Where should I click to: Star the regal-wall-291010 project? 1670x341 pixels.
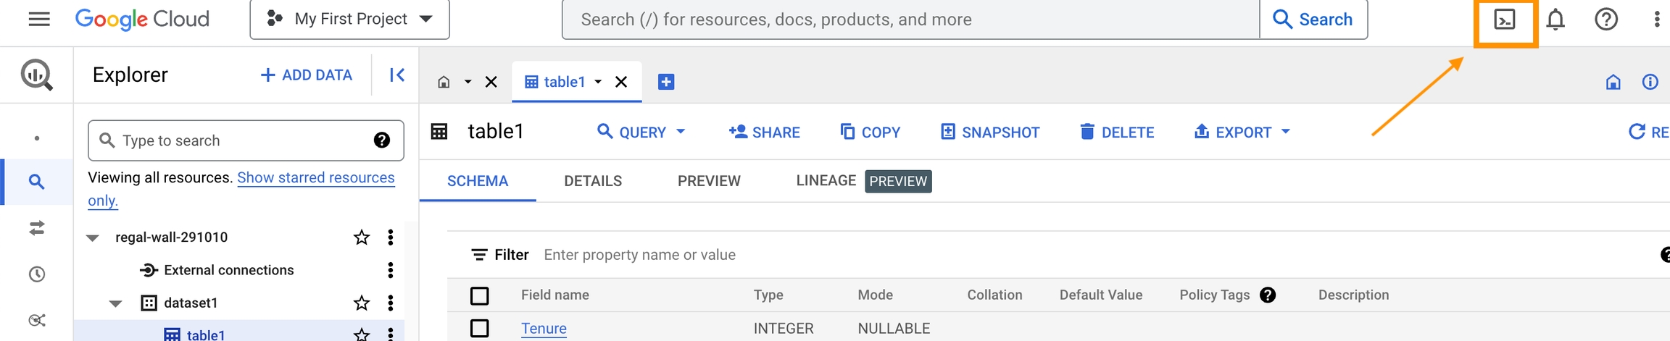[362, 237]
